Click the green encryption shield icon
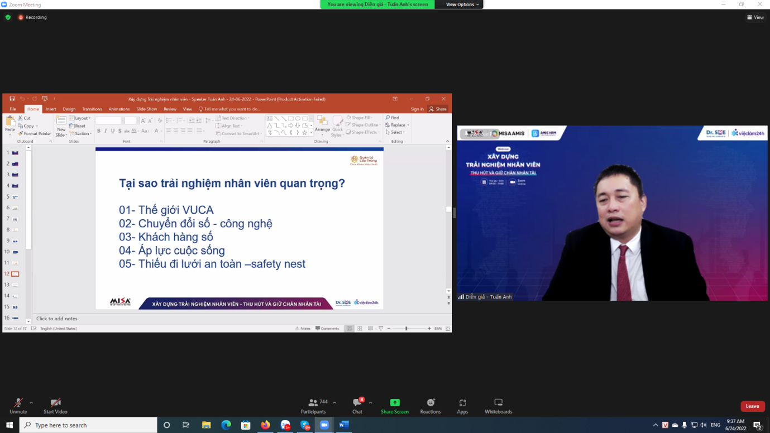 pos(8,17)
